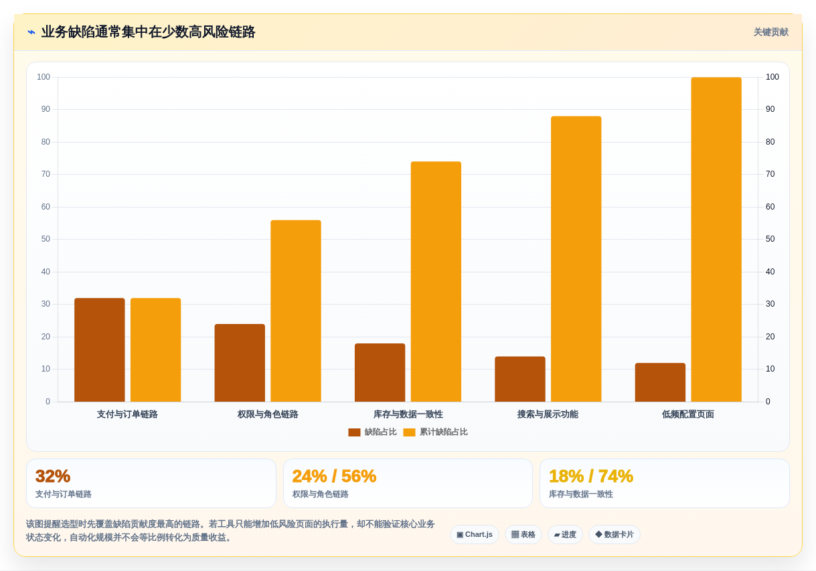Viewport: 816px width, 571px height.
Task: Click the 库存与数据一致性 axis label
Action: (408, 414)
